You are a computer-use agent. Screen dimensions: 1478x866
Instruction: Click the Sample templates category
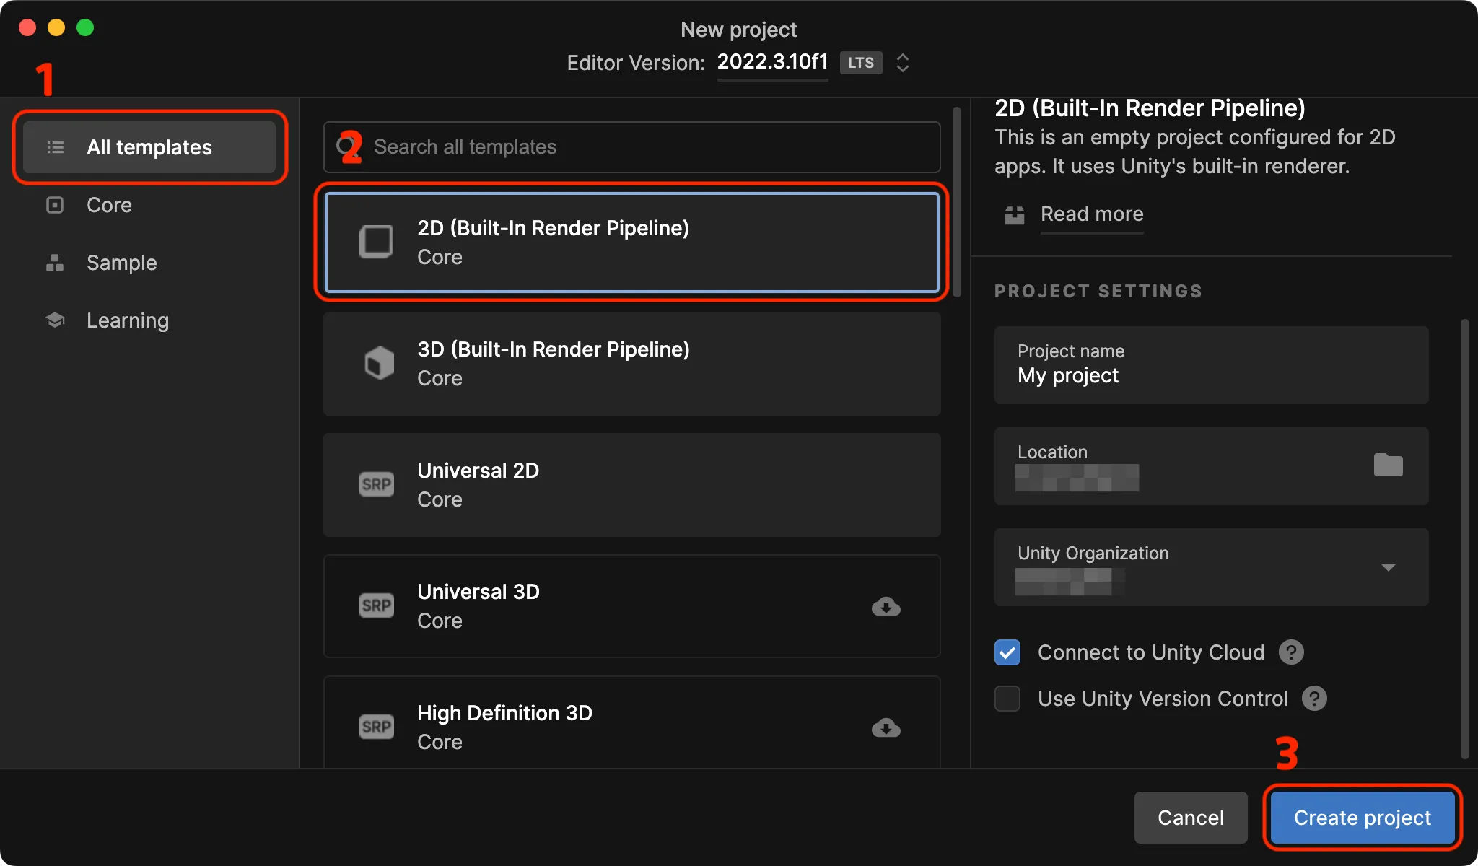click(122, 262)
